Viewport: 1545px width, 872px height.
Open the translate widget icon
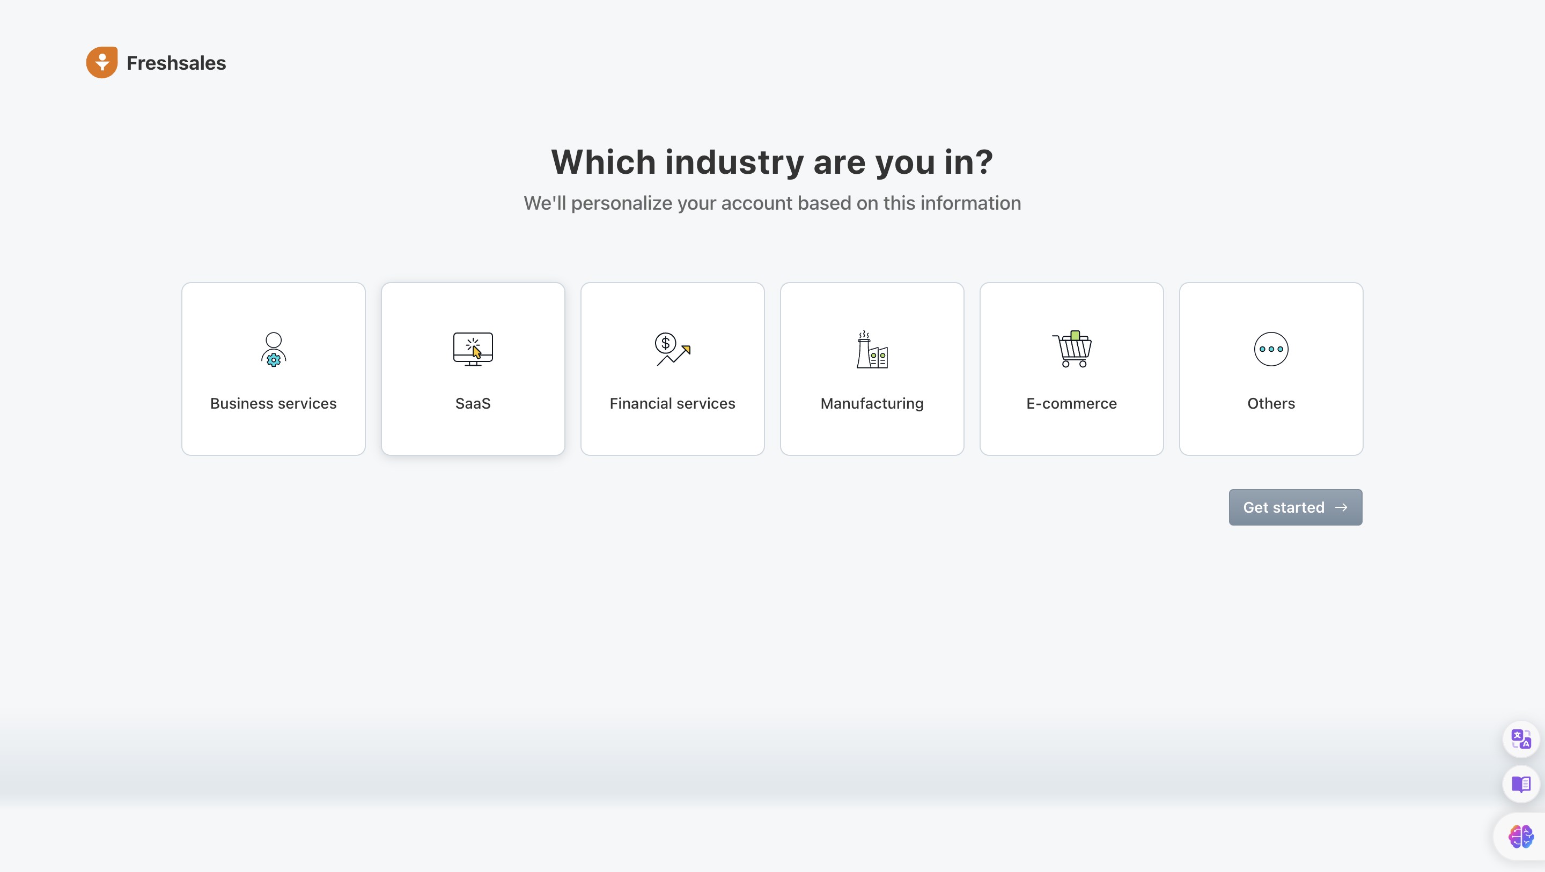[x=1520, y=739]
